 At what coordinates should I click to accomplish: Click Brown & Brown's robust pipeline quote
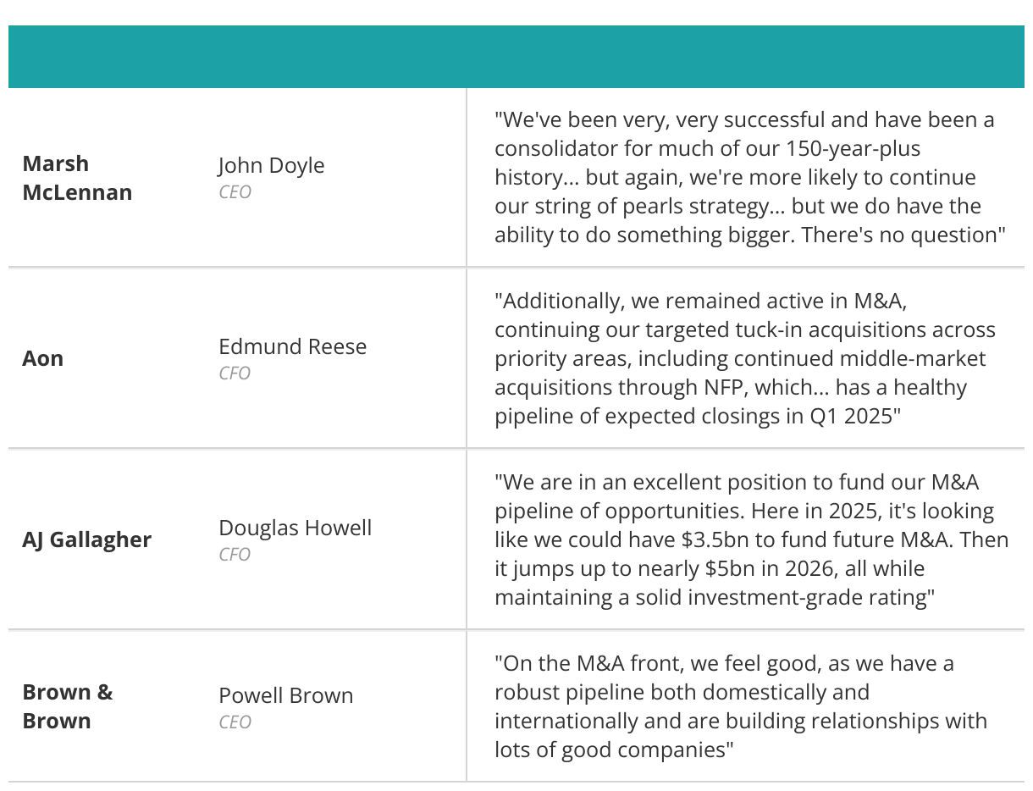click(x=741, y=706)
